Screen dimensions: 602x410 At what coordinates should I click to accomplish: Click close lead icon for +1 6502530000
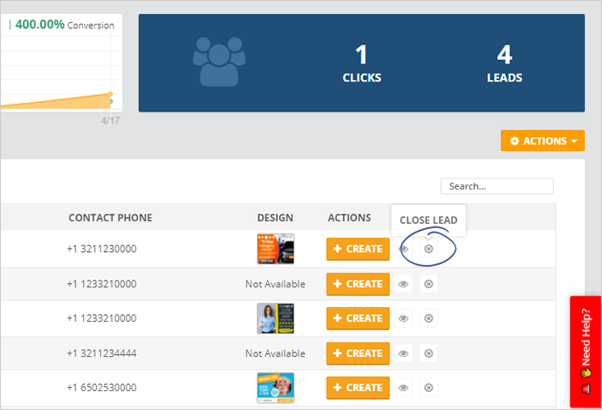[x=429, y=388]
